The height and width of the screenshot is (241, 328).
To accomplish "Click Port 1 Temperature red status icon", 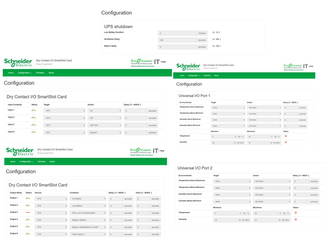I will coord(286,136).
